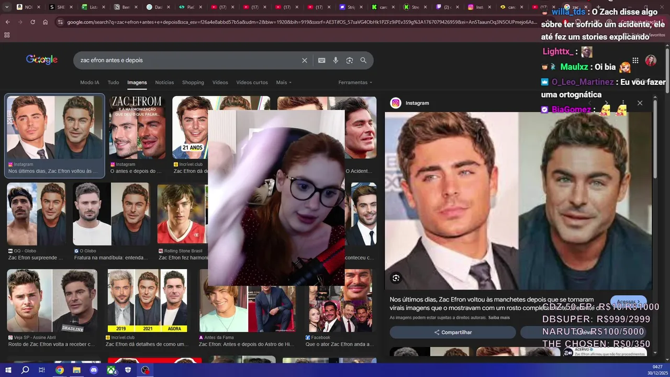The height and width of the screenshot is (377, 670).
Task: Click the 'Fratura na mandíbula: entenda...' caption
Action: 111,258
